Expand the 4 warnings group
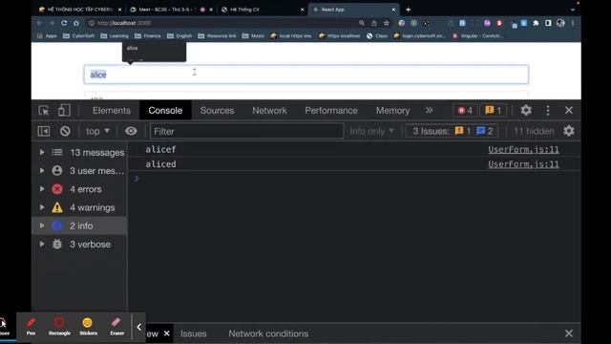Image resolution: width=611 pixels, height=344 pixels. [42, 207]
